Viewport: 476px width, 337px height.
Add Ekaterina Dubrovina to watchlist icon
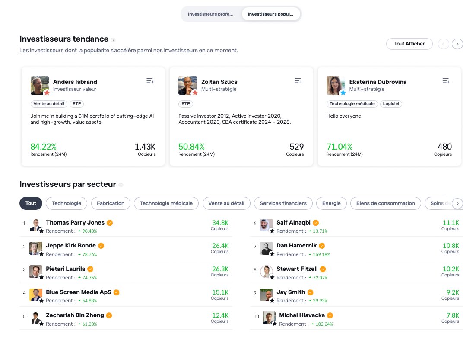(x=446, y=81)
